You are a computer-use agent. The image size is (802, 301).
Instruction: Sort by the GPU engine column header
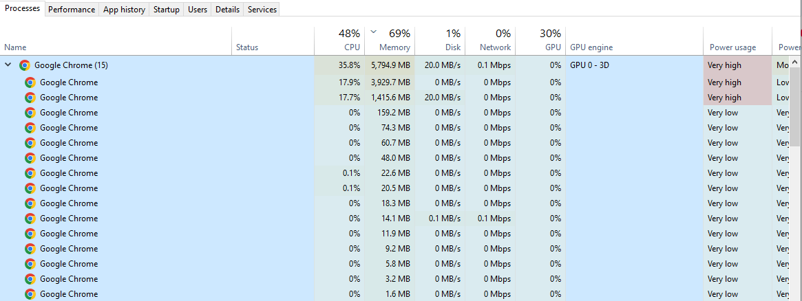coord(634,41)
